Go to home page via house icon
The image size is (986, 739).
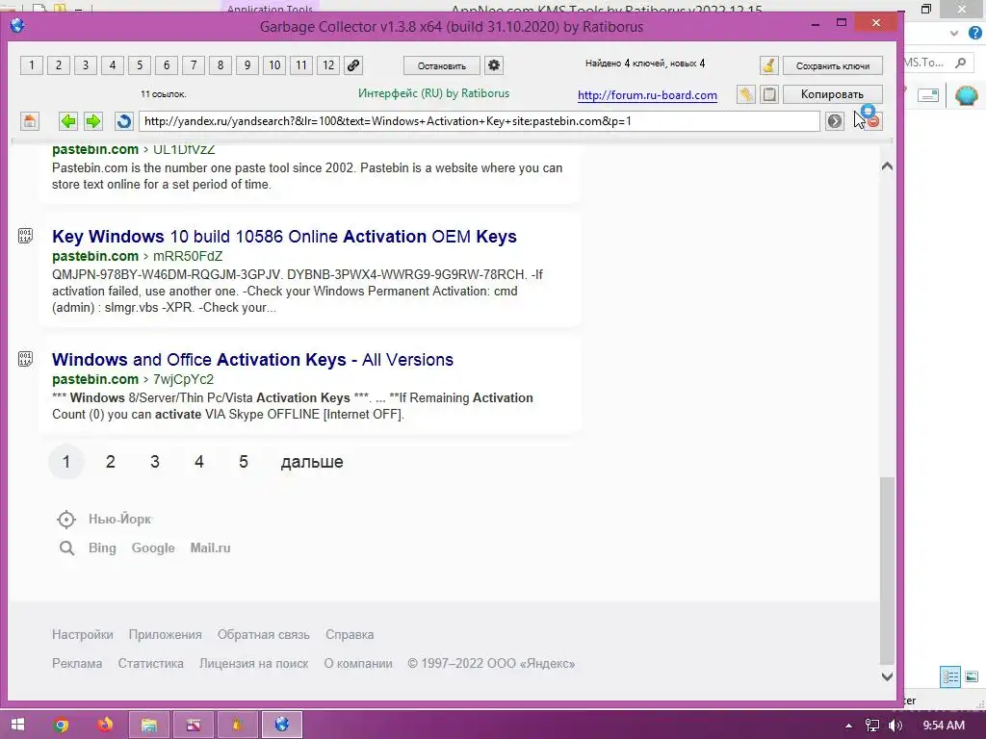(30, 121)
